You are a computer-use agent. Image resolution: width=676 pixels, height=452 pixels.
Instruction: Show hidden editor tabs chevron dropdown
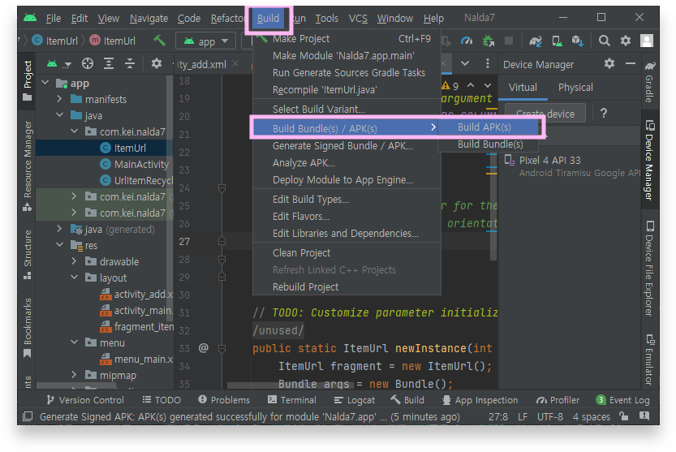coord(465,63)
